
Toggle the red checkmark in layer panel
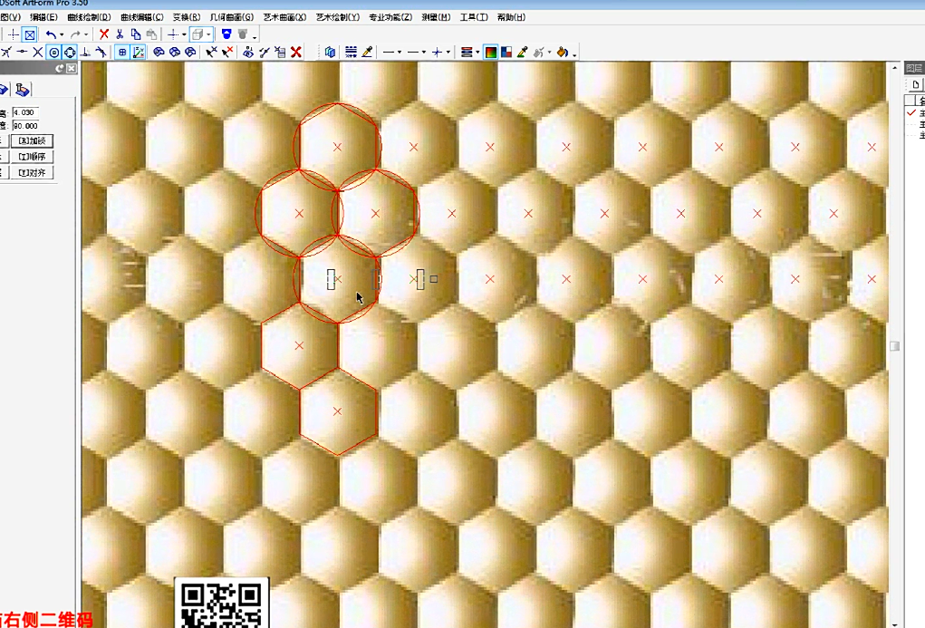(911, 112)
